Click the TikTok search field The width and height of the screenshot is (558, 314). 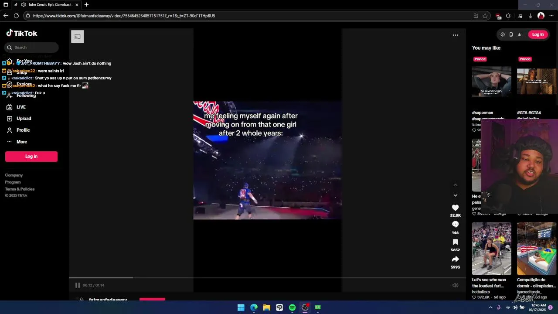click(32, 47)
